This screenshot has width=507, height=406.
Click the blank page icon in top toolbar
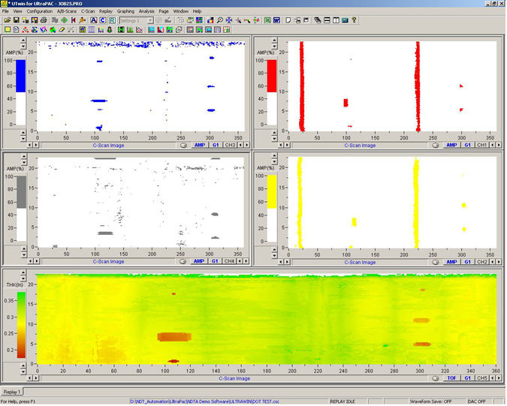[x=288, y=20]
